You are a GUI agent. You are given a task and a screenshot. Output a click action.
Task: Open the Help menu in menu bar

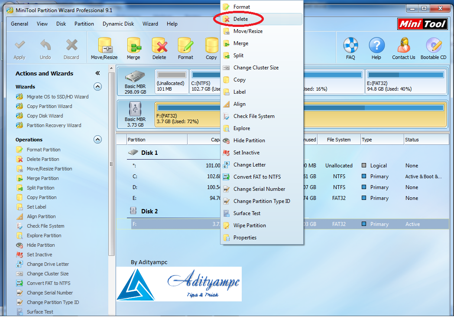[x=172, y=24]
